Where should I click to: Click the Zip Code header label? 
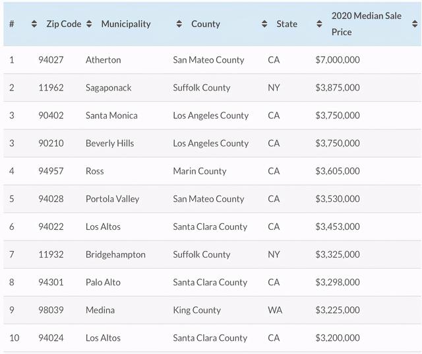(x=63, y=24)
